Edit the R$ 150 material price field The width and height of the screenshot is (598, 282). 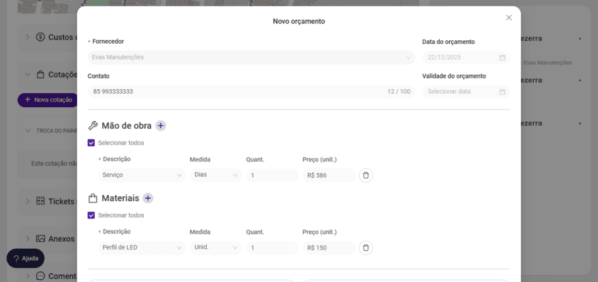(x=329, y=248)
